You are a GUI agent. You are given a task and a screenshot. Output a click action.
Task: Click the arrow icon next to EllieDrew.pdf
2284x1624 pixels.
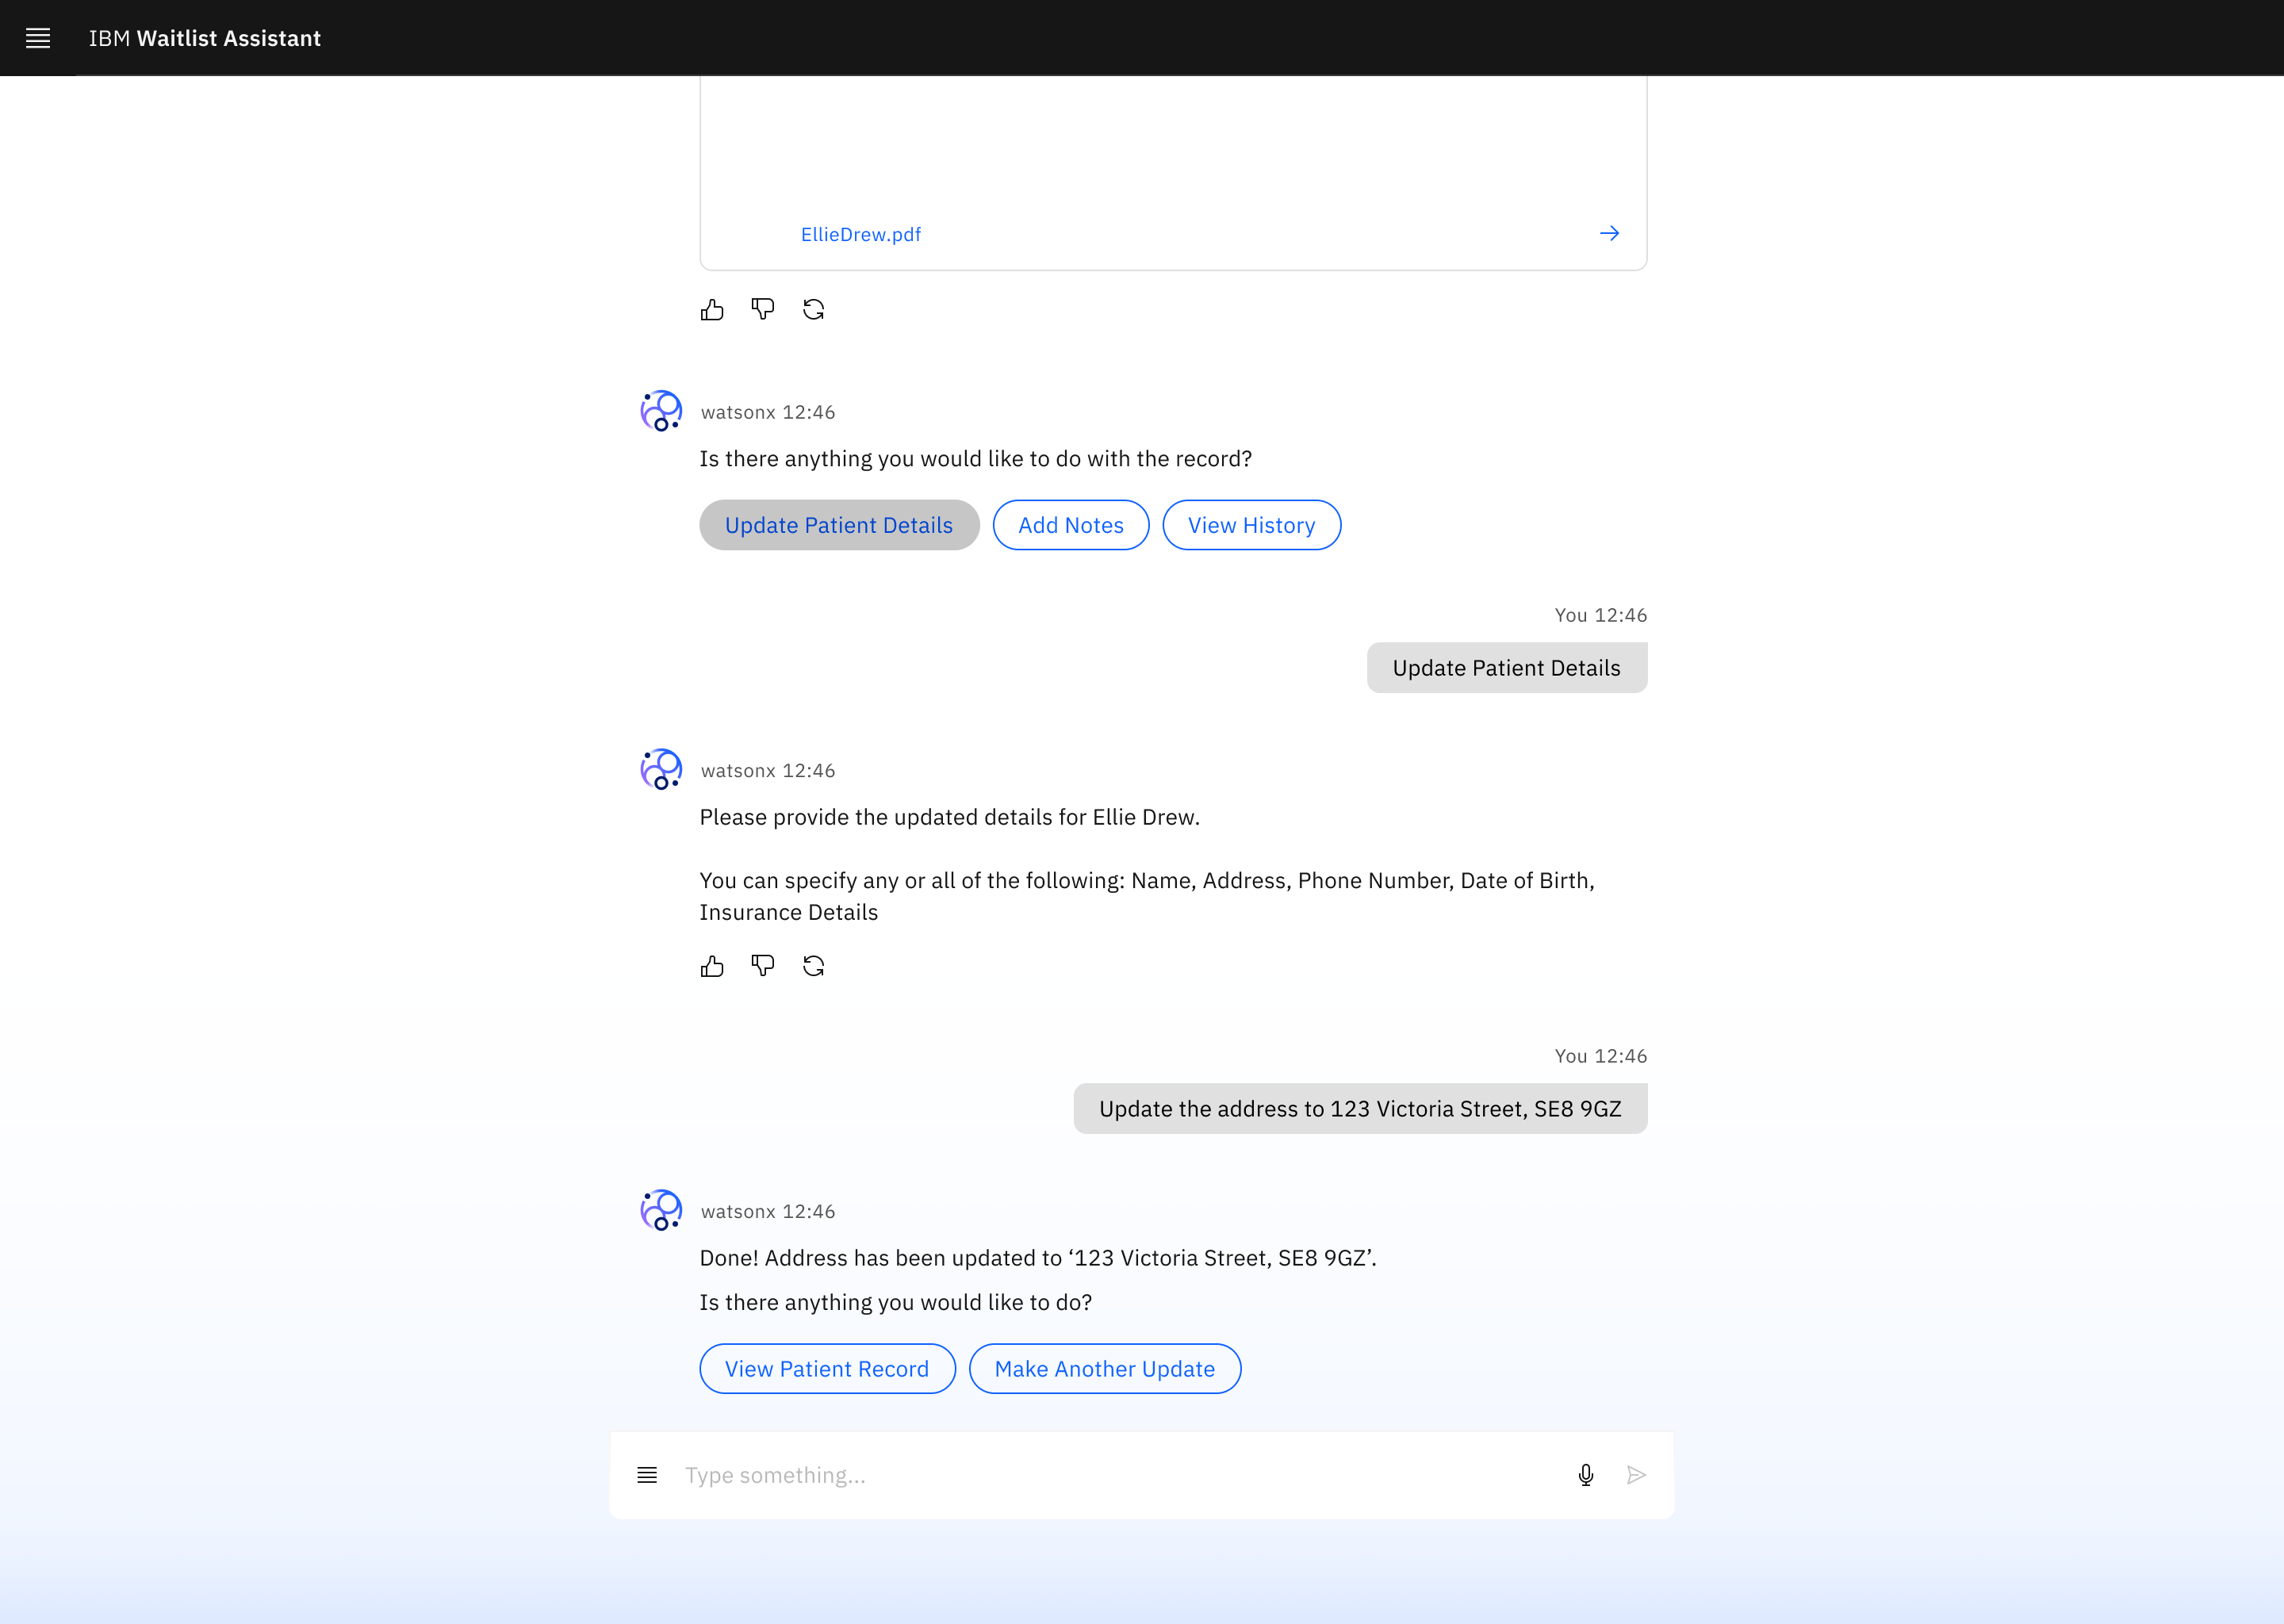point(1609,233)
